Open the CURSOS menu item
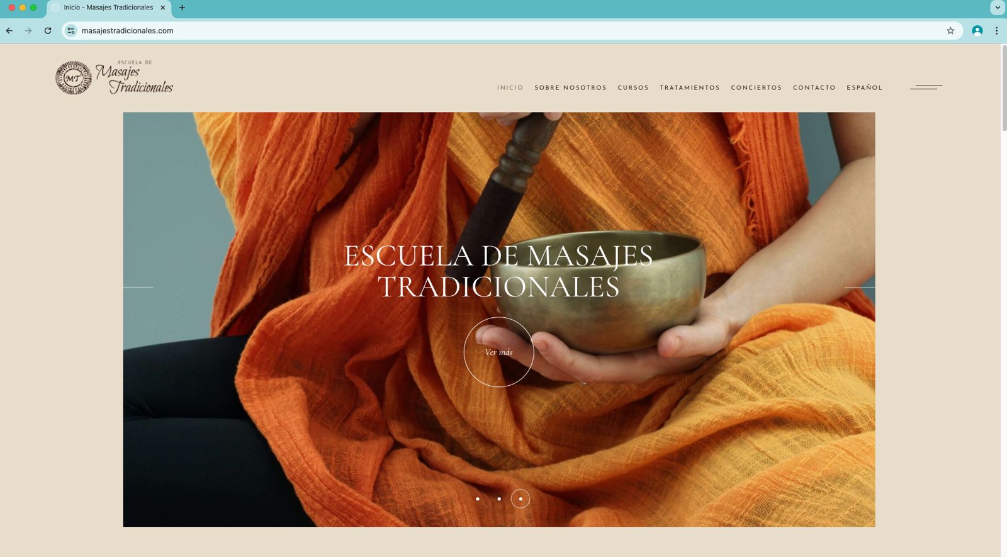 pos(633,88)
